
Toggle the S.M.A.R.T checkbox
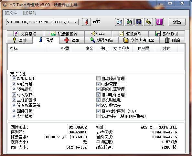tap(14, 78)
